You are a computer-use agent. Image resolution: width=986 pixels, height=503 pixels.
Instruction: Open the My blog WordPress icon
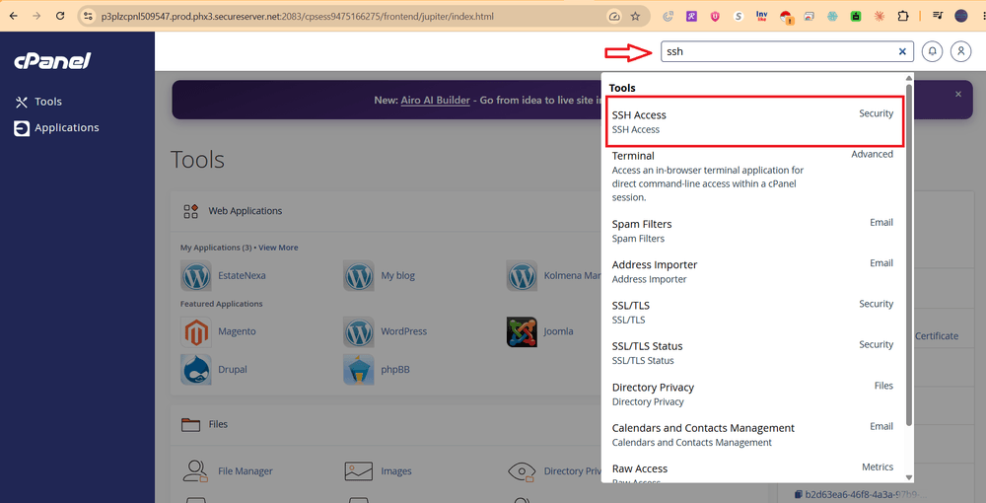(x=359, y=275)
